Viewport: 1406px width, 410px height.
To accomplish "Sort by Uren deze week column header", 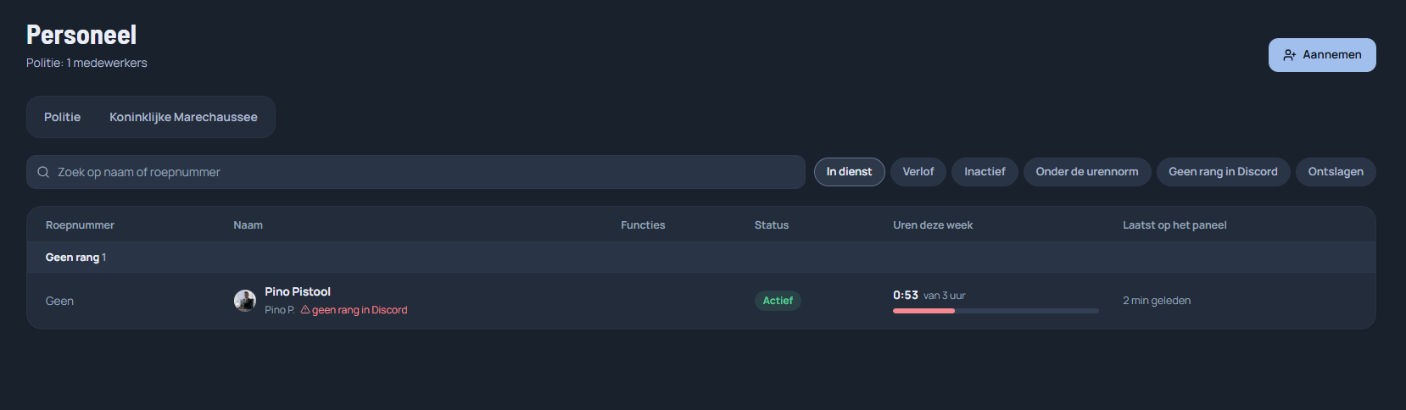I will point(933,225).
